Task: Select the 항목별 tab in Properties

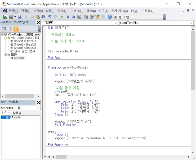Action: coord(17,113)
